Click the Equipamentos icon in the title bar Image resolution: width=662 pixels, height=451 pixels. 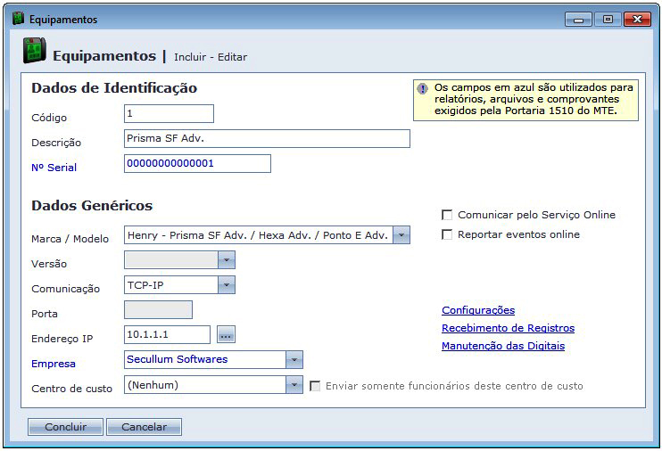click(x=18, y=19)
